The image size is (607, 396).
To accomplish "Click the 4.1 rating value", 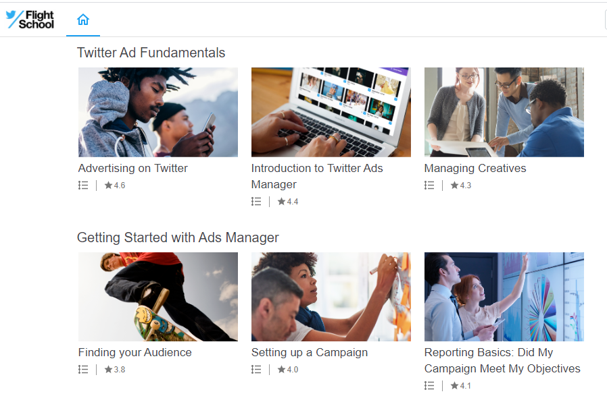I will click(x=466, y=386).
